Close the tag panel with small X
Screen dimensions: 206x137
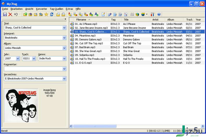pyautogui.click(x=65, y=19)
